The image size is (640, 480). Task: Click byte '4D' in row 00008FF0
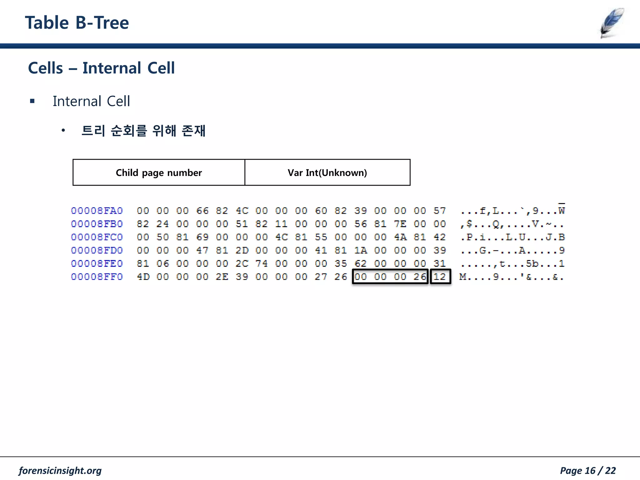point(143,277)
